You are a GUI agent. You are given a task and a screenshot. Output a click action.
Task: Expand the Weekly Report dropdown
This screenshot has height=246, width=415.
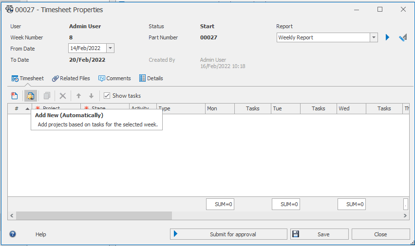[374, 37]
